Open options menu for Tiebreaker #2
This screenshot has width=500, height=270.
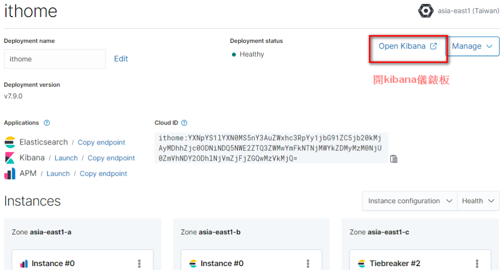tap(477, 263)
